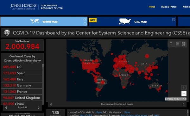Select the U.S. Map tab
Screen dimensions: 190x116
[132, 22]
